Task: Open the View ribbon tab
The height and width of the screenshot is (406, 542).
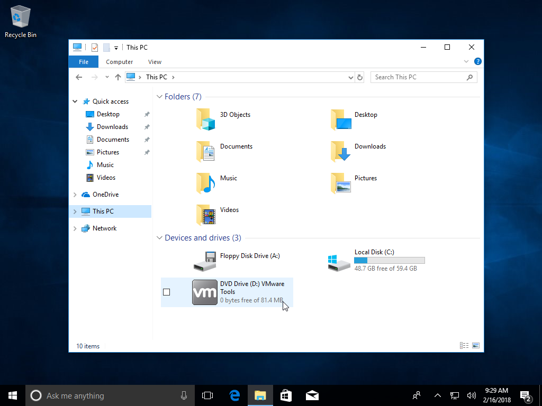Action: [155, 62]
